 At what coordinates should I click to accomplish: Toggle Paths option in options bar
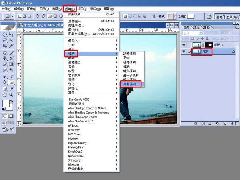(24, 16)
